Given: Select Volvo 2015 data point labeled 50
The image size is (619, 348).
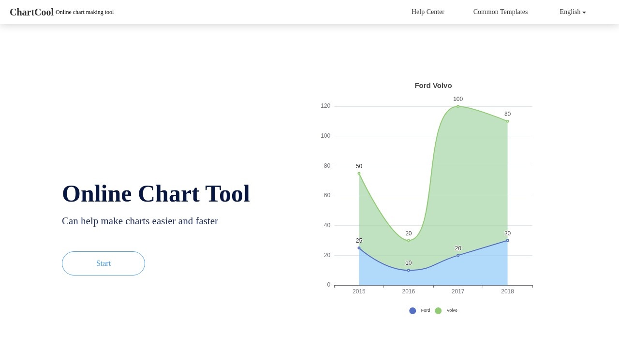Looking at the screenshot, I should click(x=359, y=174).
